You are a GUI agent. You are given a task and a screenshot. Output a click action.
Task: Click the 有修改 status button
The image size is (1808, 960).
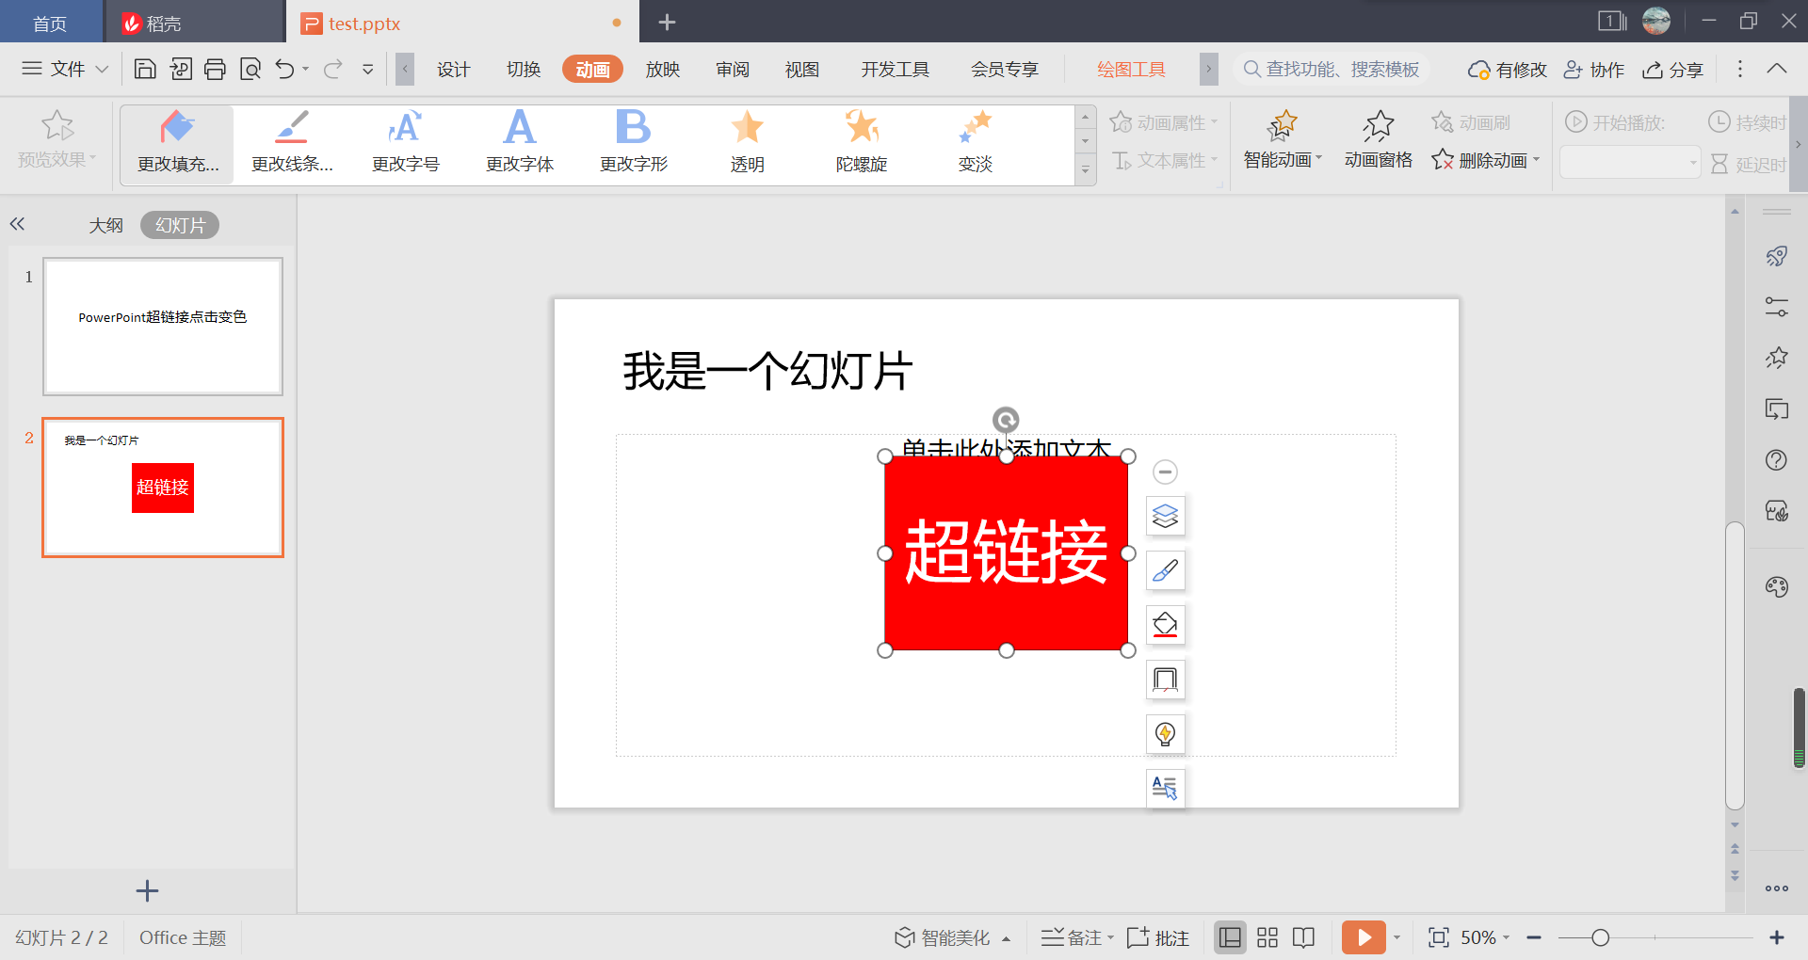coord(1508,70)
